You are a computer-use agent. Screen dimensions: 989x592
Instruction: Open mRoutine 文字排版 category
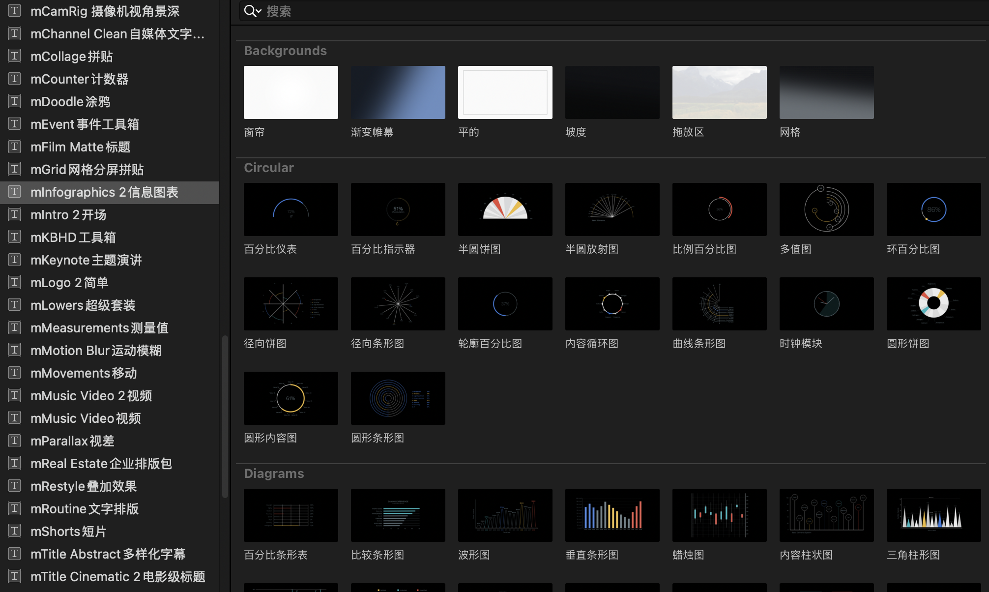pyautogui.click(x=110, y=508)
